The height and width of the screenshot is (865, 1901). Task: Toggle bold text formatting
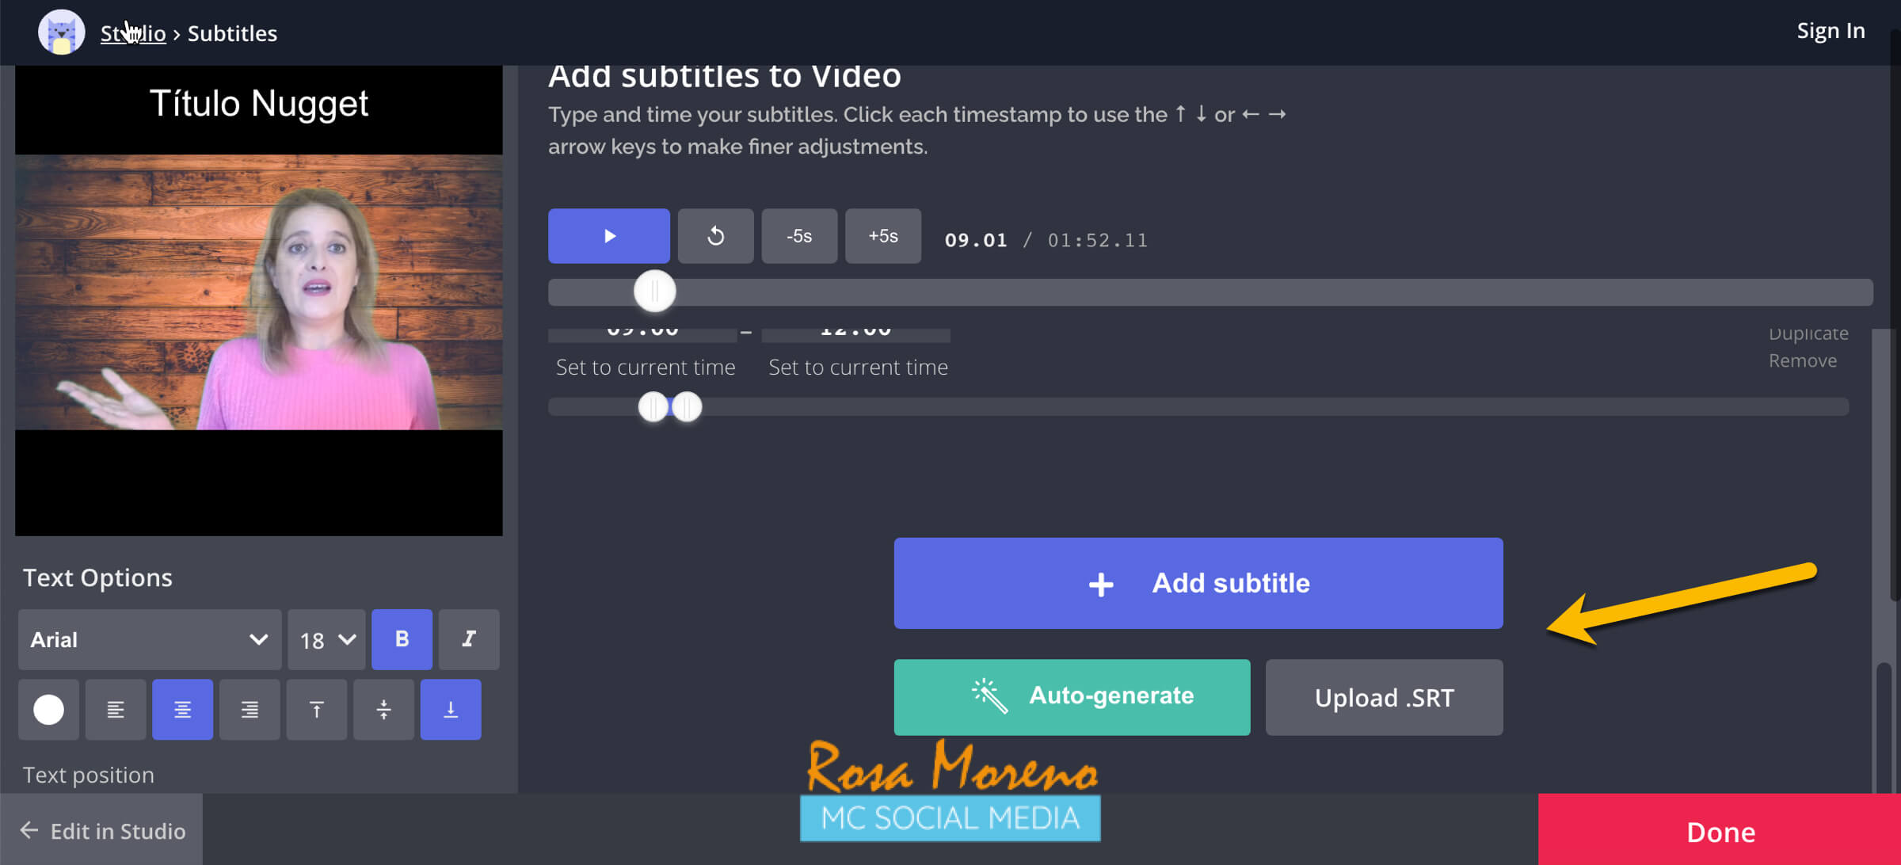(x=402, y=639)
